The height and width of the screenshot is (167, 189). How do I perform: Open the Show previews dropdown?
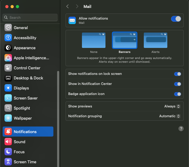pos(172,106)
